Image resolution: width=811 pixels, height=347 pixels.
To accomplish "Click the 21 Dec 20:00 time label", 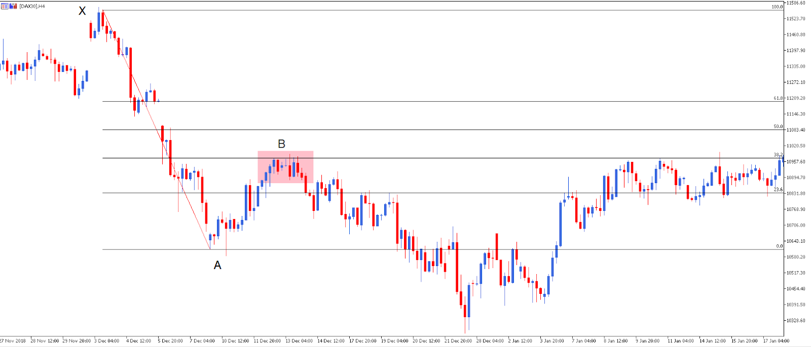I will coord(458,341).
